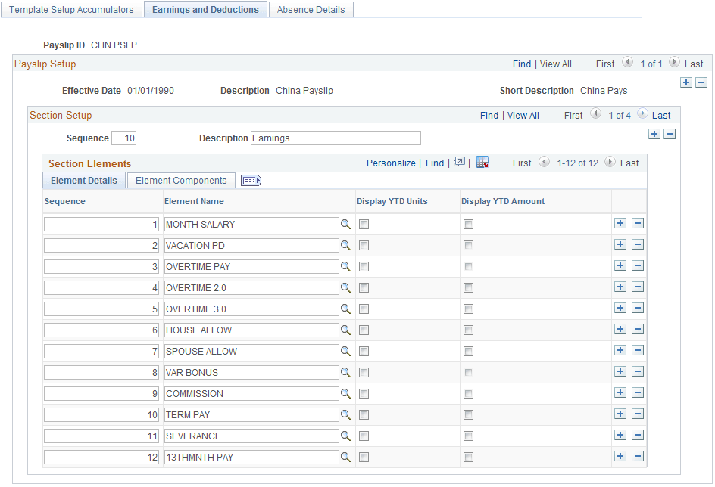Look up the 13THMNTH PAY element

[347, 457]
